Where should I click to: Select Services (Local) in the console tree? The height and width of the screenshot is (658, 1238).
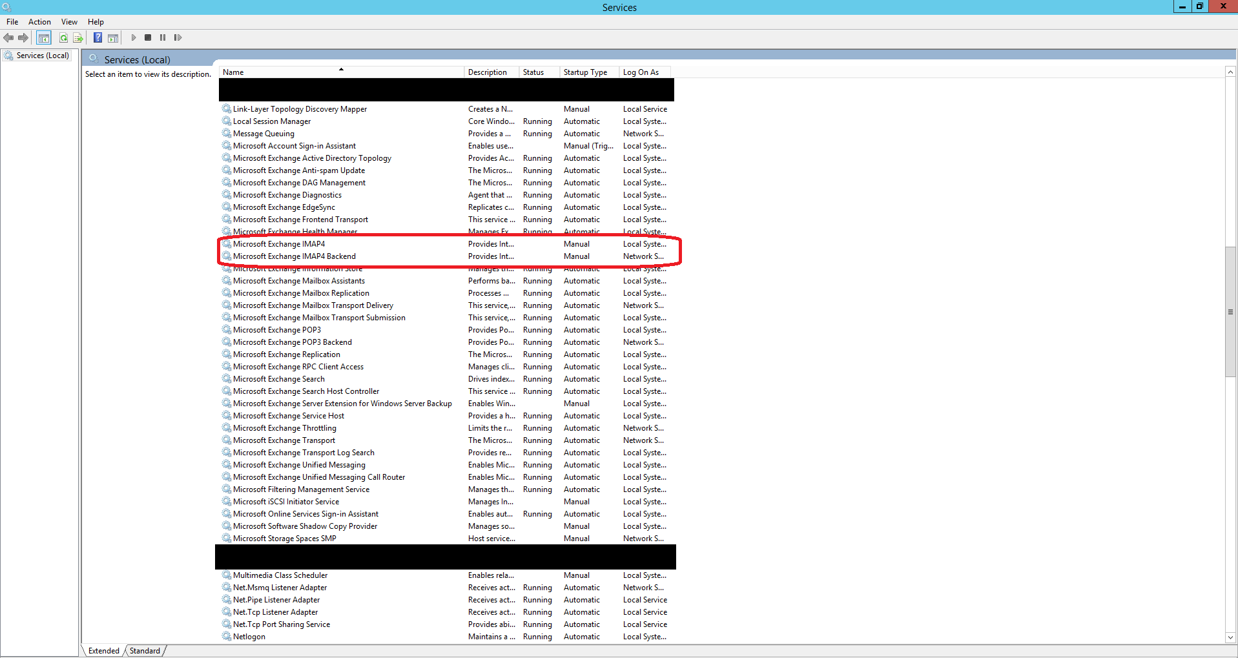(x=43, y=56)
